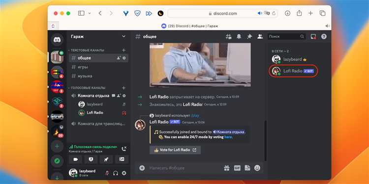Expand the Гараж server dropdown menu
This screenshot has height=184, width=369.
tap(123, 37)
